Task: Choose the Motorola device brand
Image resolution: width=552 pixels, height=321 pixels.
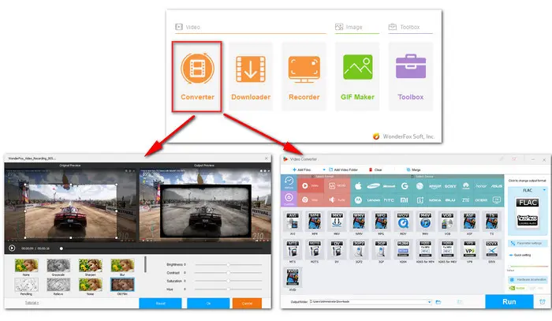Action: (358, 200)
